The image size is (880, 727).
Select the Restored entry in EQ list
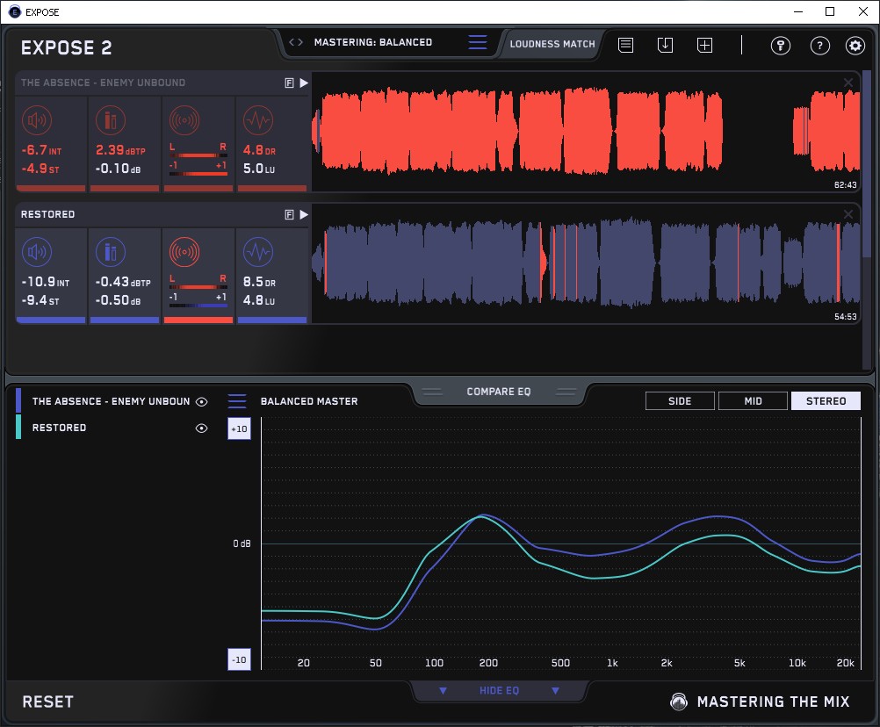(59, 428)
